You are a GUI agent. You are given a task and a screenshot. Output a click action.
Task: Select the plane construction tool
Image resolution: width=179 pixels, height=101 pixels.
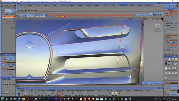25,9
